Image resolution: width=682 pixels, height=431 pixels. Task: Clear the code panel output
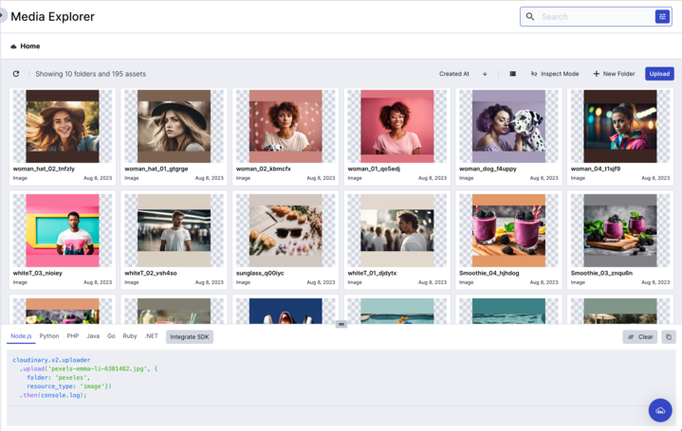639,336
